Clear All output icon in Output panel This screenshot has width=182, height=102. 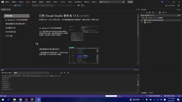tap(61, 73)
